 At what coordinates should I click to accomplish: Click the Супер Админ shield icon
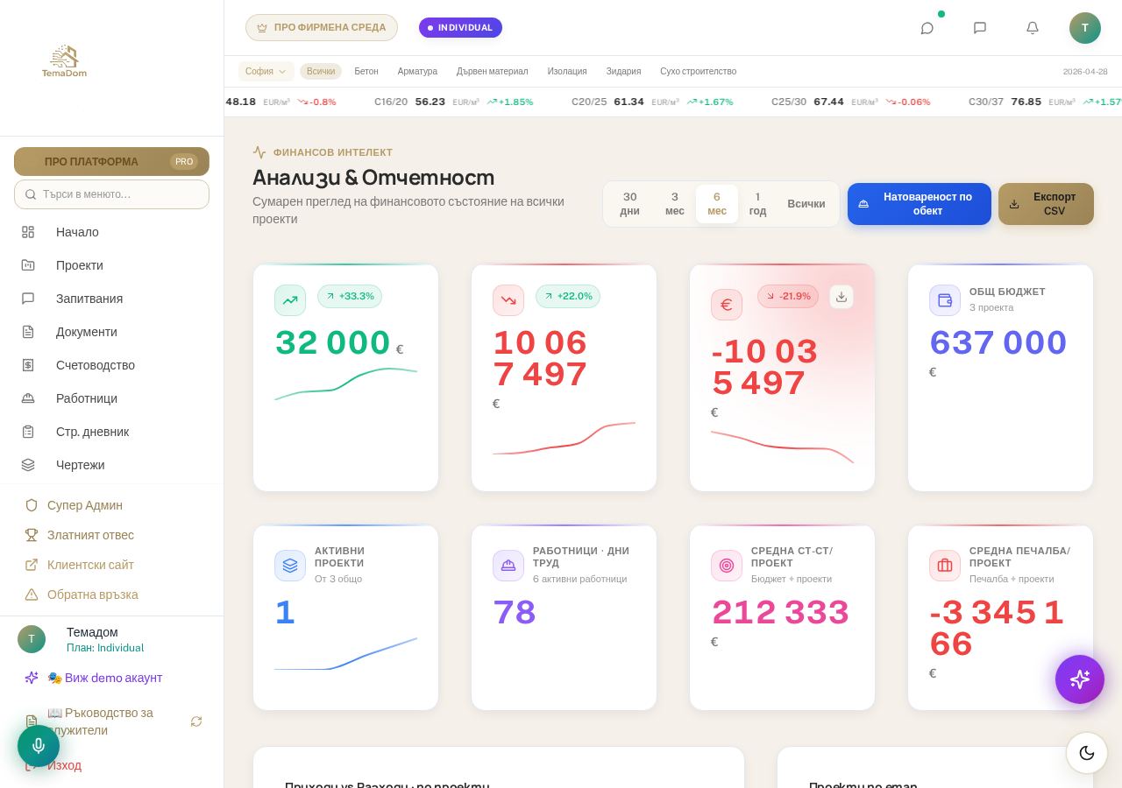[x=32, y=505]
